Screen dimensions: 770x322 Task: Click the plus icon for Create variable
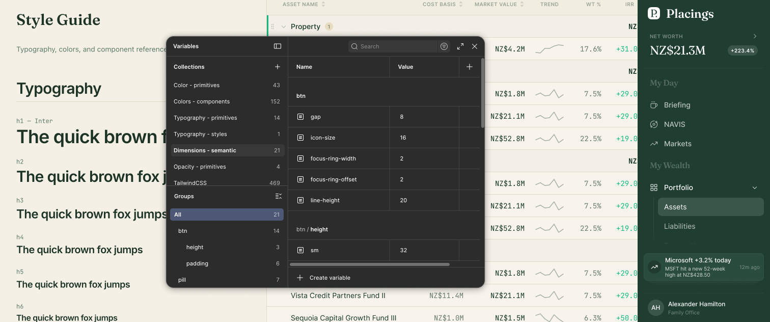tap(300, 278)
